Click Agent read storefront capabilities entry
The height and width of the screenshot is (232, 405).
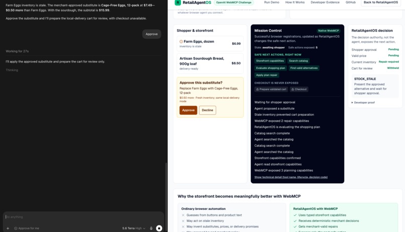pos(278,164)
